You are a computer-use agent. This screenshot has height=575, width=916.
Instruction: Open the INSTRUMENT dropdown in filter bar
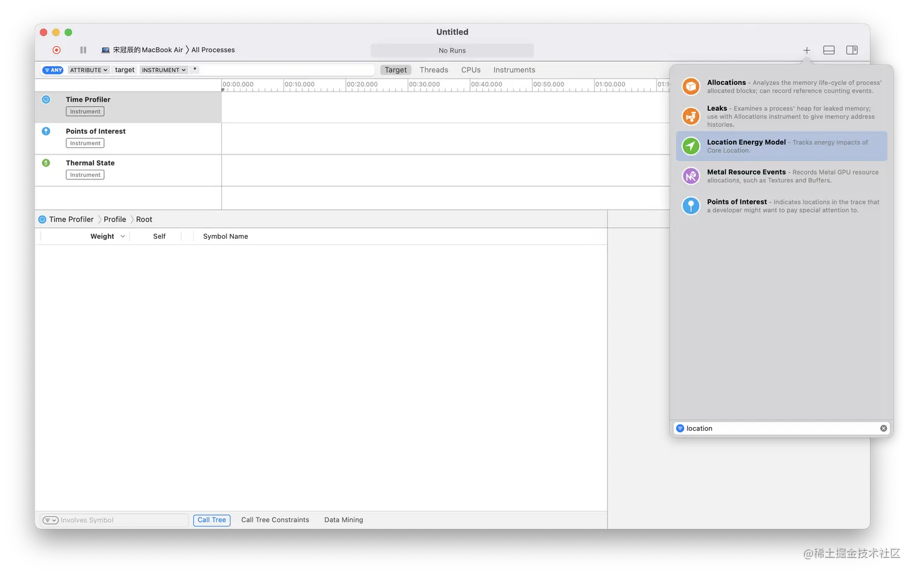pos(164,70)
